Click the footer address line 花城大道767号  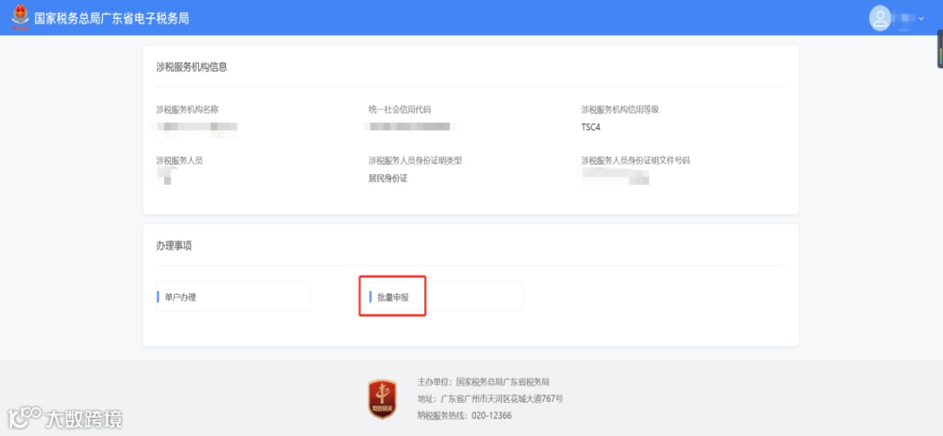[x=490, y=399]
